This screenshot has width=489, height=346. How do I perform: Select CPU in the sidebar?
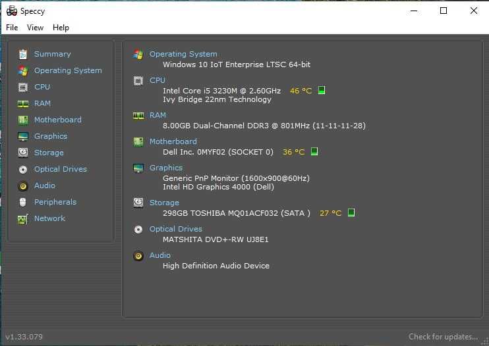[42, 87]
